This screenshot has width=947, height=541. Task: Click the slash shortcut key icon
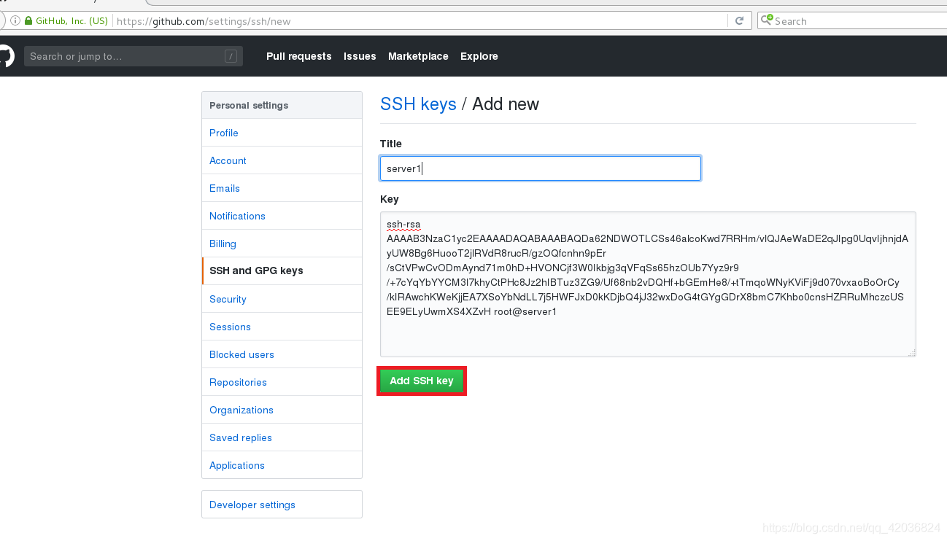(x=231, y=56)
